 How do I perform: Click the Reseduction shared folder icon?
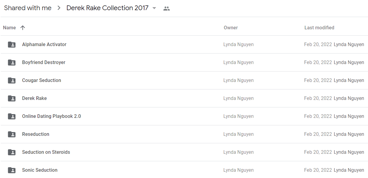coord(12,134)
